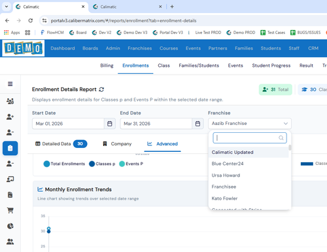Toggle the Events P legend series
The width and height of the screenshot is (327, 252).
pyautogui.click(x=131, y=164)
